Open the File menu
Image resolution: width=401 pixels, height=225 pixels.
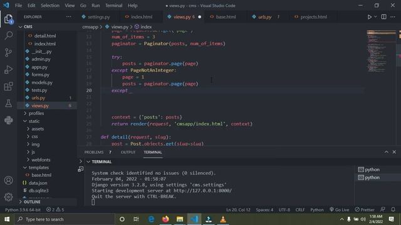18,6
